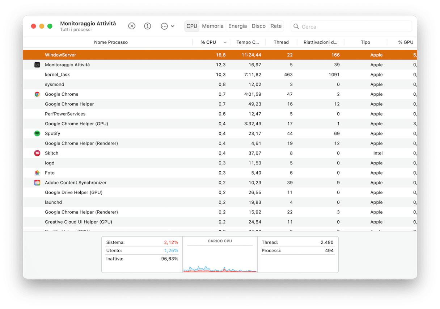This screenshot has height=309, width=440.
Task: Select Google Drive Helper (GPU) row
Action: click(x=220, y=192)
